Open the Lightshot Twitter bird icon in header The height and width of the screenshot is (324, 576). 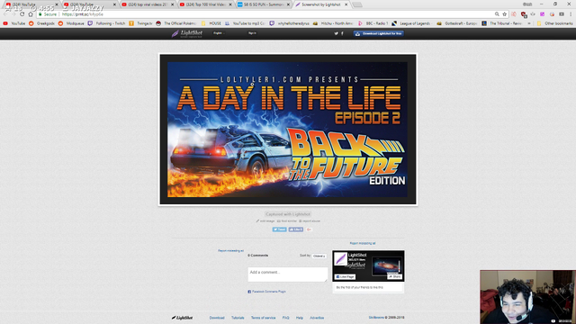336,33
